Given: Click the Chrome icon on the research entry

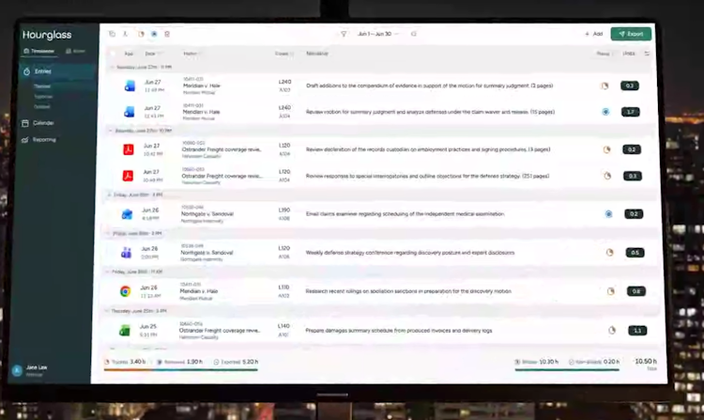Looking at the screenshot, I should click(x=125, y=291).
